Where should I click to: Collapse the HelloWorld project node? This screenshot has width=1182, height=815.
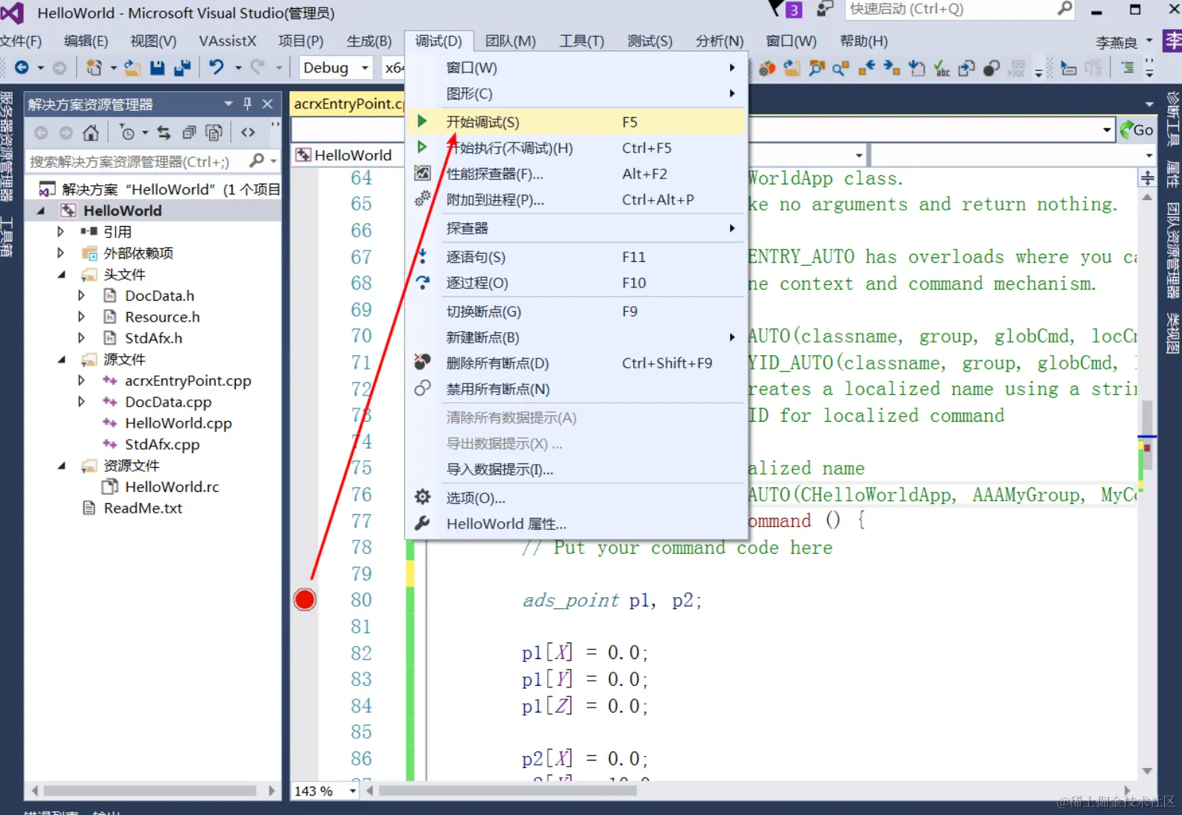[41, 210]
